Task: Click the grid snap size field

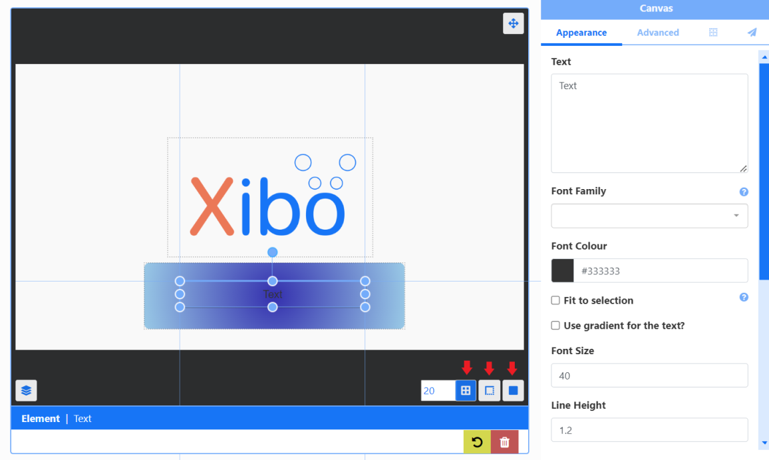Action: click(438, 391)
